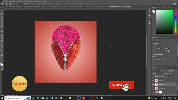Switch to the Zip.png document tab
The height and width of the screenshot is (100, 178).
pyautogui.click(x=32, y=7)
